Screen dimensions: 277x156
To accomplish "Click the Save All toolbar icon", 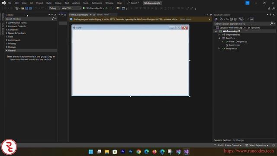I will coord(31,8).
